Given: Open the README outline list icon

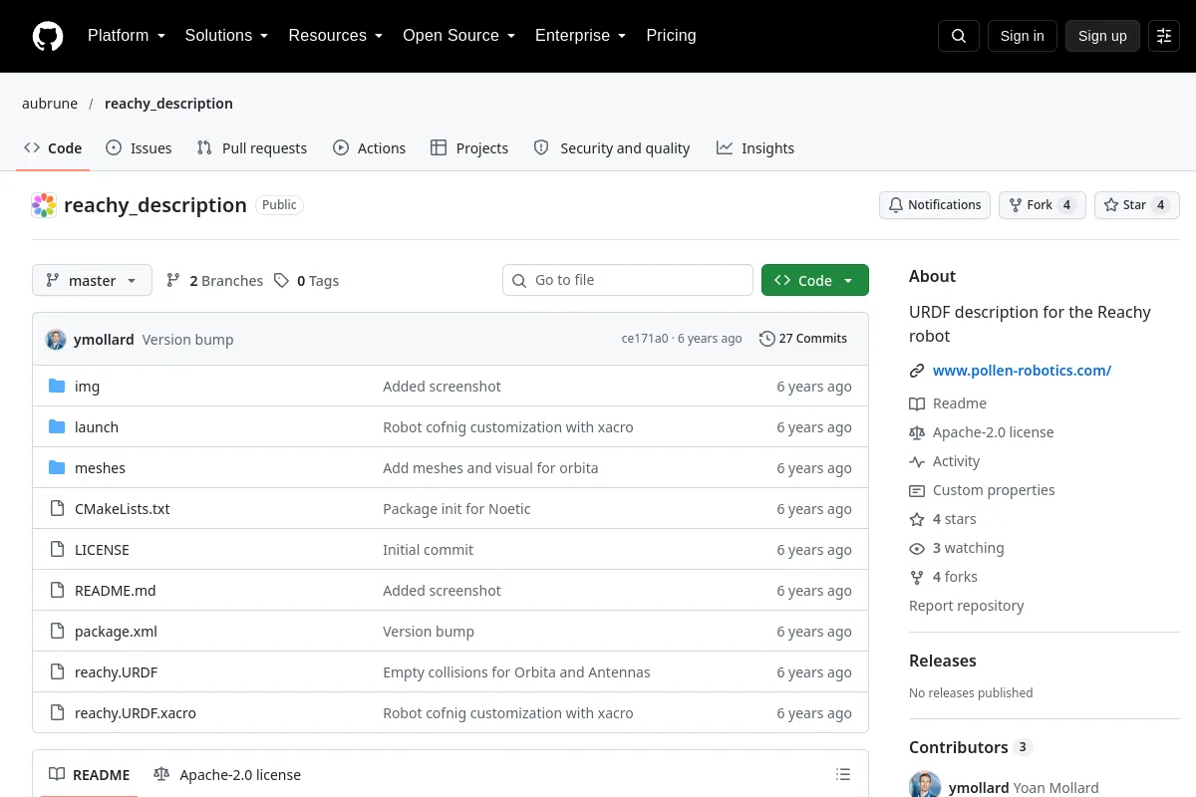Looking at the screenshot, I should tap(843, 774).
